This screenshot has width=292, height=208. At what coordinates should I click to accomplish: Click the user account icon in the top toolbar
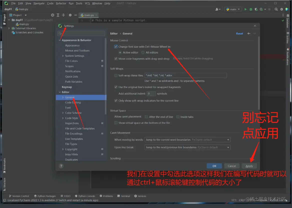tap(218, 9)
